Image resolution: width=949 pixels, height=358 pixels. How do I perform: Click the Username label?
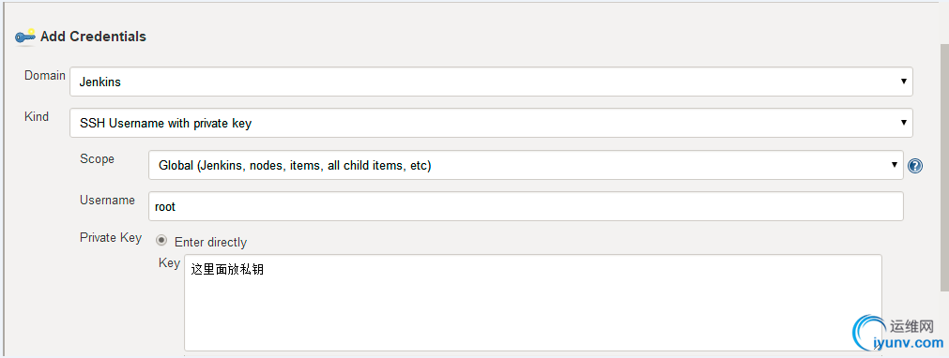pyautogui.click(x=107, y=201)
